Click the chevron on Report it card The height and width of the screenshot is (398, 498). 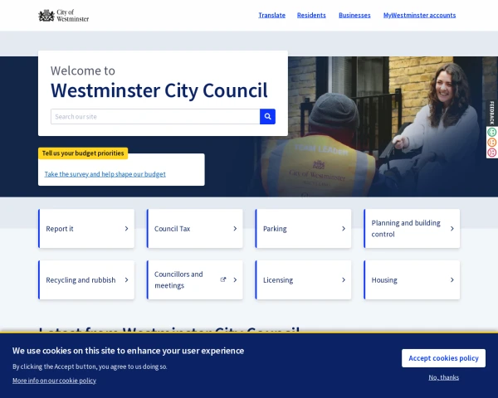coord(126,229)
